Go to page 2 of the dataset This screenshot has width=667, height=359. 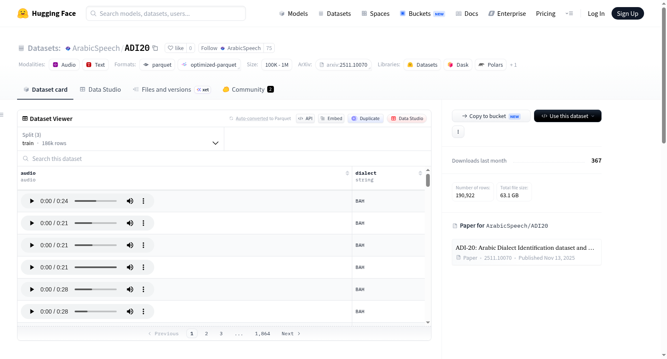coord(206,334)
